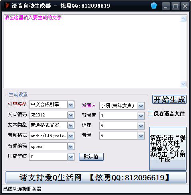Maximize the voice generator window
Image resolution: width=191 pixels, height=195 pixels.
[175, 6]
